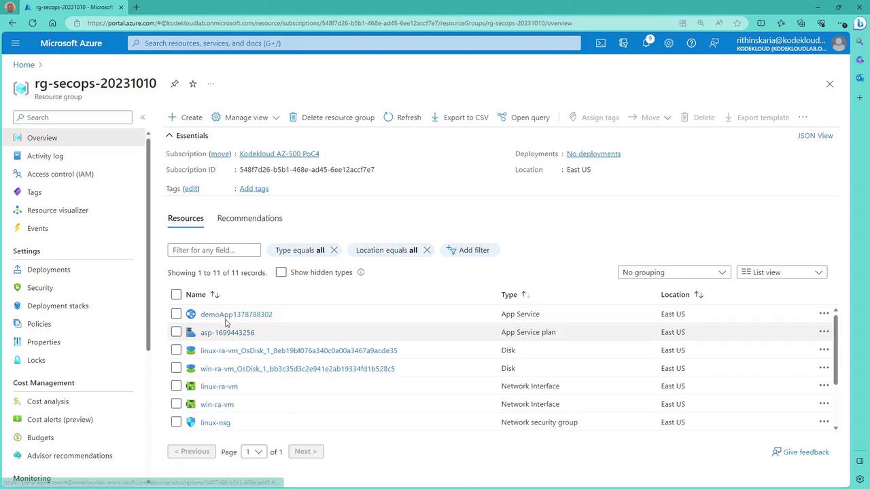Viewport: 870px width, 489px height.
Task: Check the Show hidden types box
Action: tap(281, 272)
